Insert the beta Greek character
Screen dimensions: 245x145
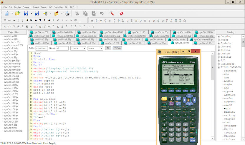click(x=97, y=21)
